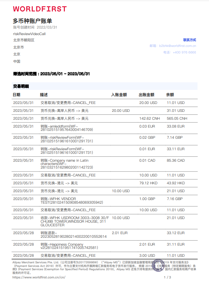Click the phone number +400 976 6666
The height and width of the screenshot is (283, 209).
184,52
